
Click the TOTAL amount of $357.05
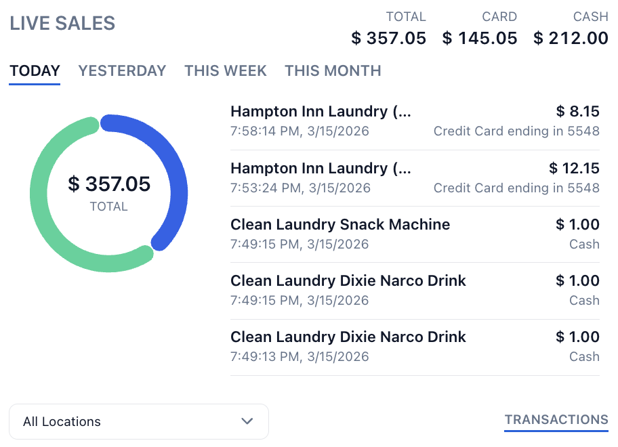click(389, 38)
